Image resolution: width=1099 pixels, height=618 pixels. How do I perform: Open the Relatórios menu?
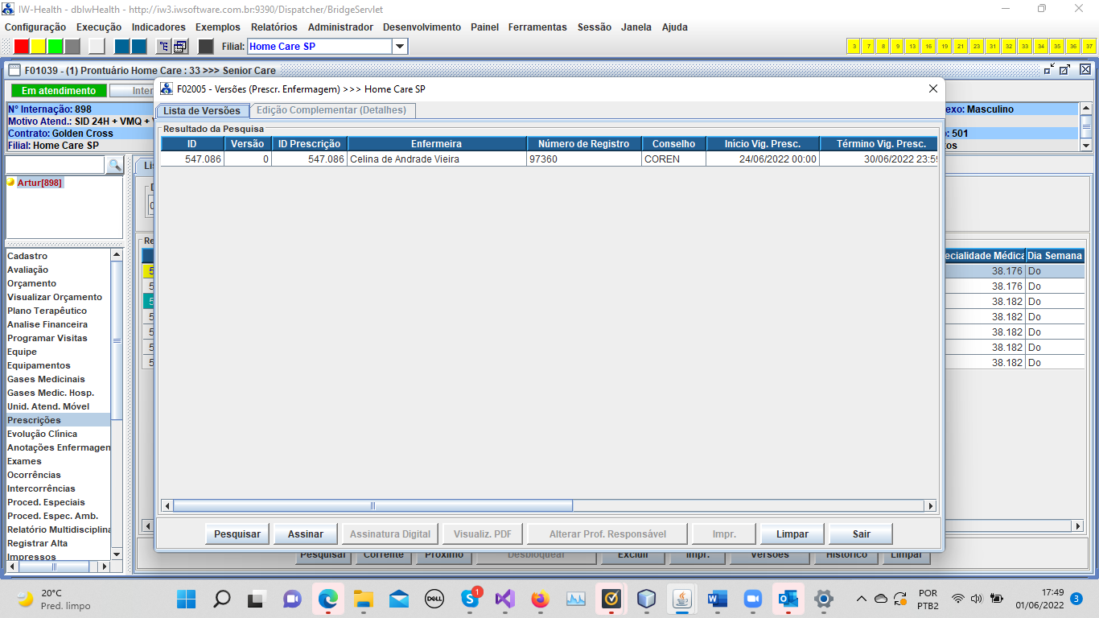coord(274,27)
